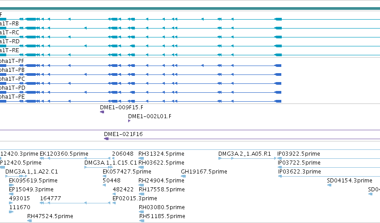The height and width of the screenshot is (223, 380).
Task: Click the EP15049.3prime arrow glyph
Action: click(11, 194)
